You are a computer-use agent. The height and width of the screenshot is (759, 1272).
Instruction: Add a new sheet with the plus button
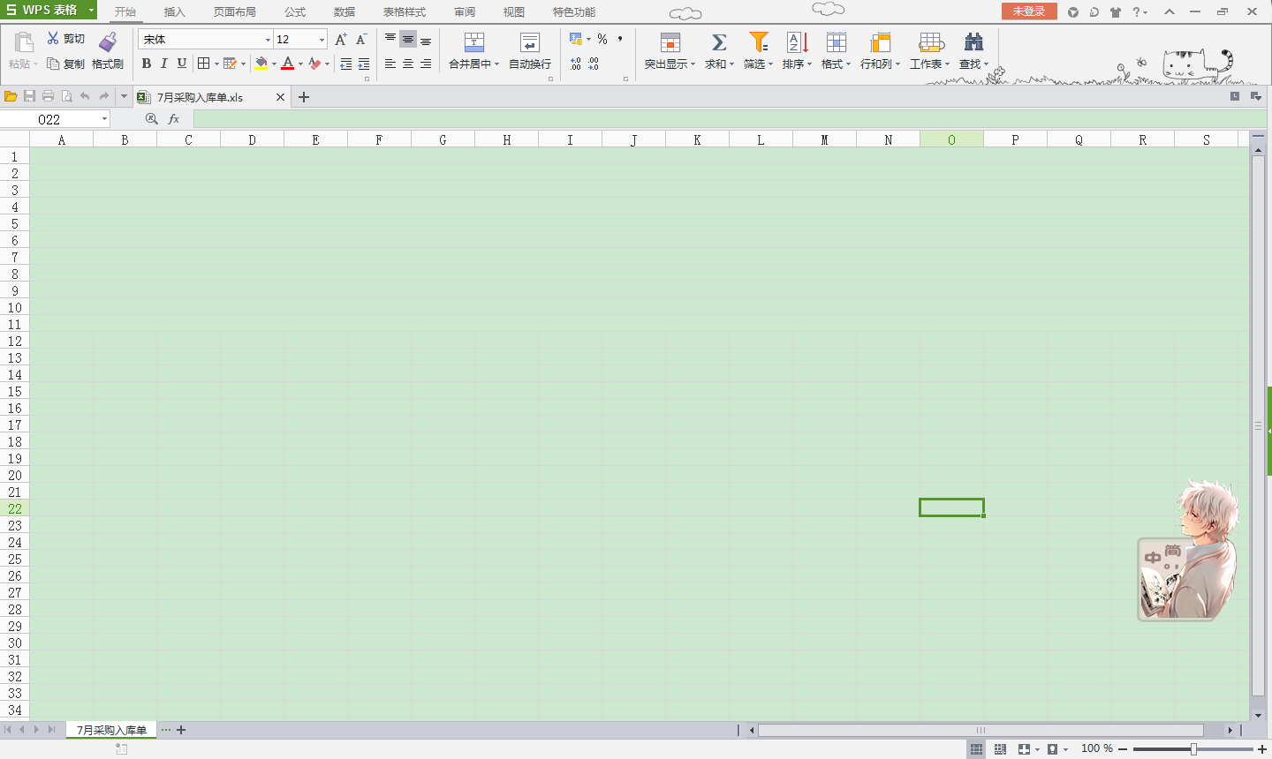click(181, 730)
